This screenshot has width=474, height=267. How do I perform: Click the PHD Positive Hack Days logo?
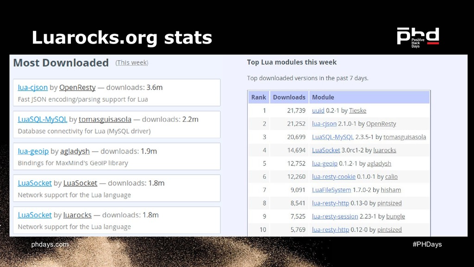(x=418, y=38)
